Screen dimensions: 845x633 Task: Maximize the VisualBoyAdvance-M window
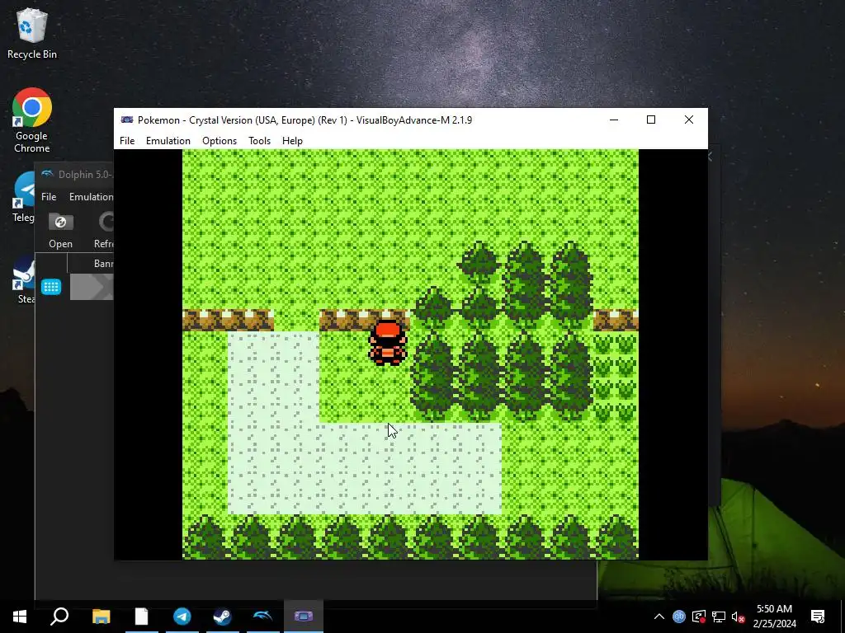(x=651, y=120)
